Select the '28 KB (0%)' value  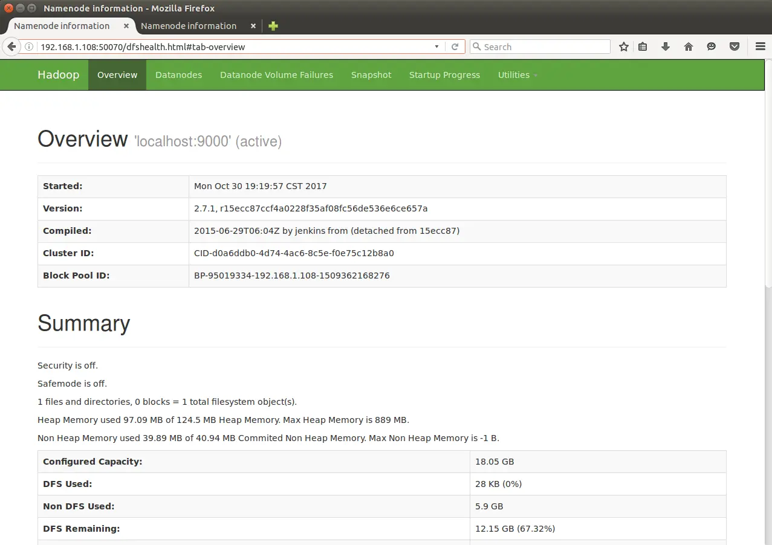pyautogui.click(x=498, y=484)
